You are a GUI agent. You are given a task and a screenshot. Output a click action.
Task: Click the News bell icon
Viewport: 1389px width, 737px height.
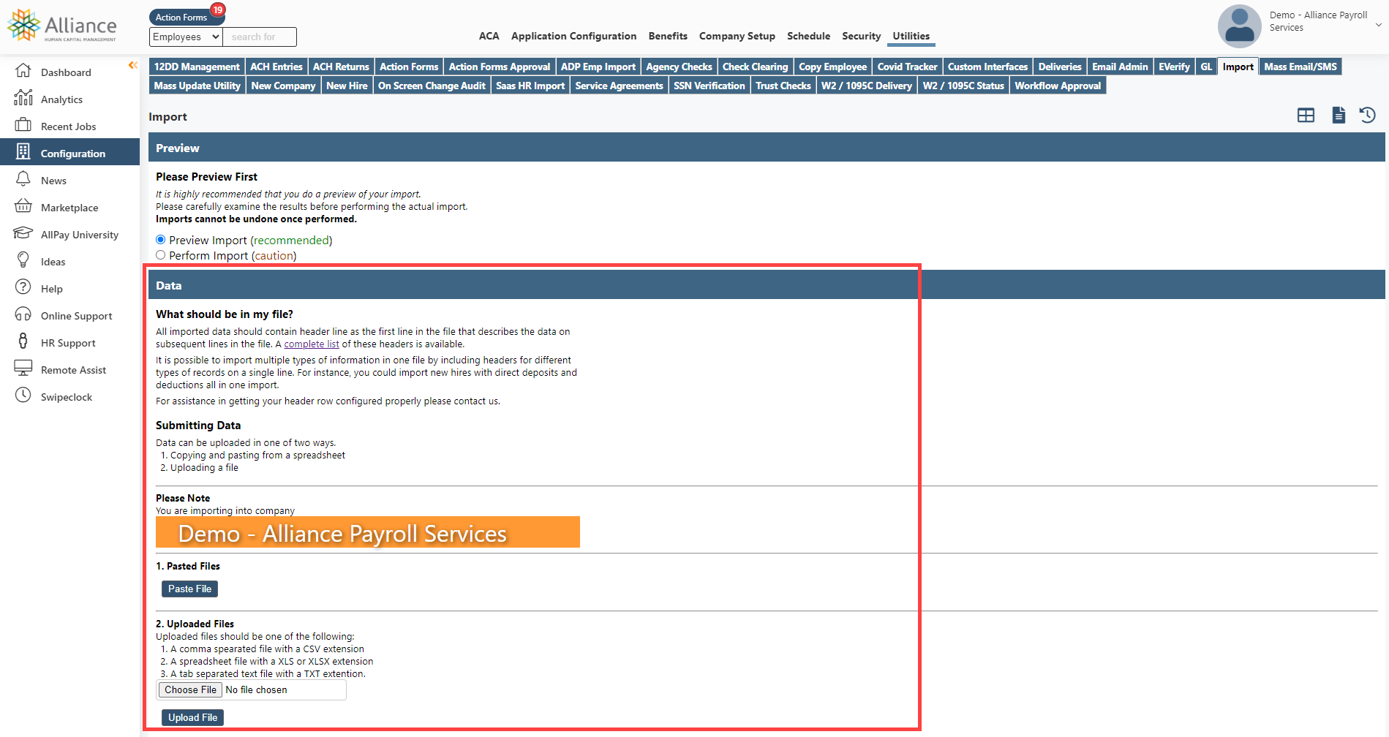click(x=23, y=179)
